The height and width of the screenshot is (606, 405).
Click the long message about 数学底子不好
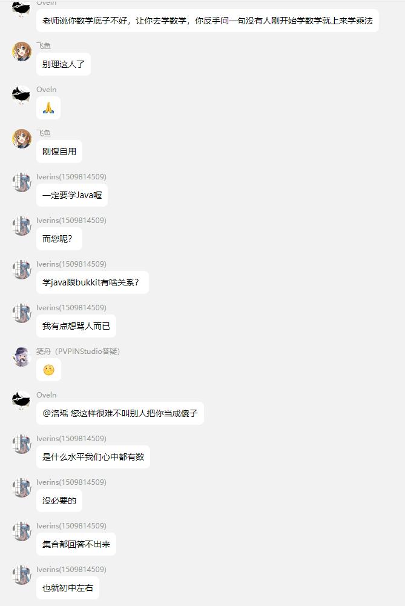[208, 21]
